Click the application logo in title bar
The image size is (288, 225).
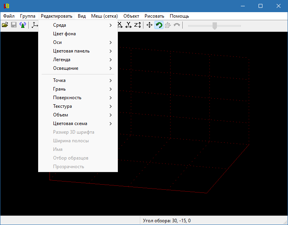coord(6,6)
